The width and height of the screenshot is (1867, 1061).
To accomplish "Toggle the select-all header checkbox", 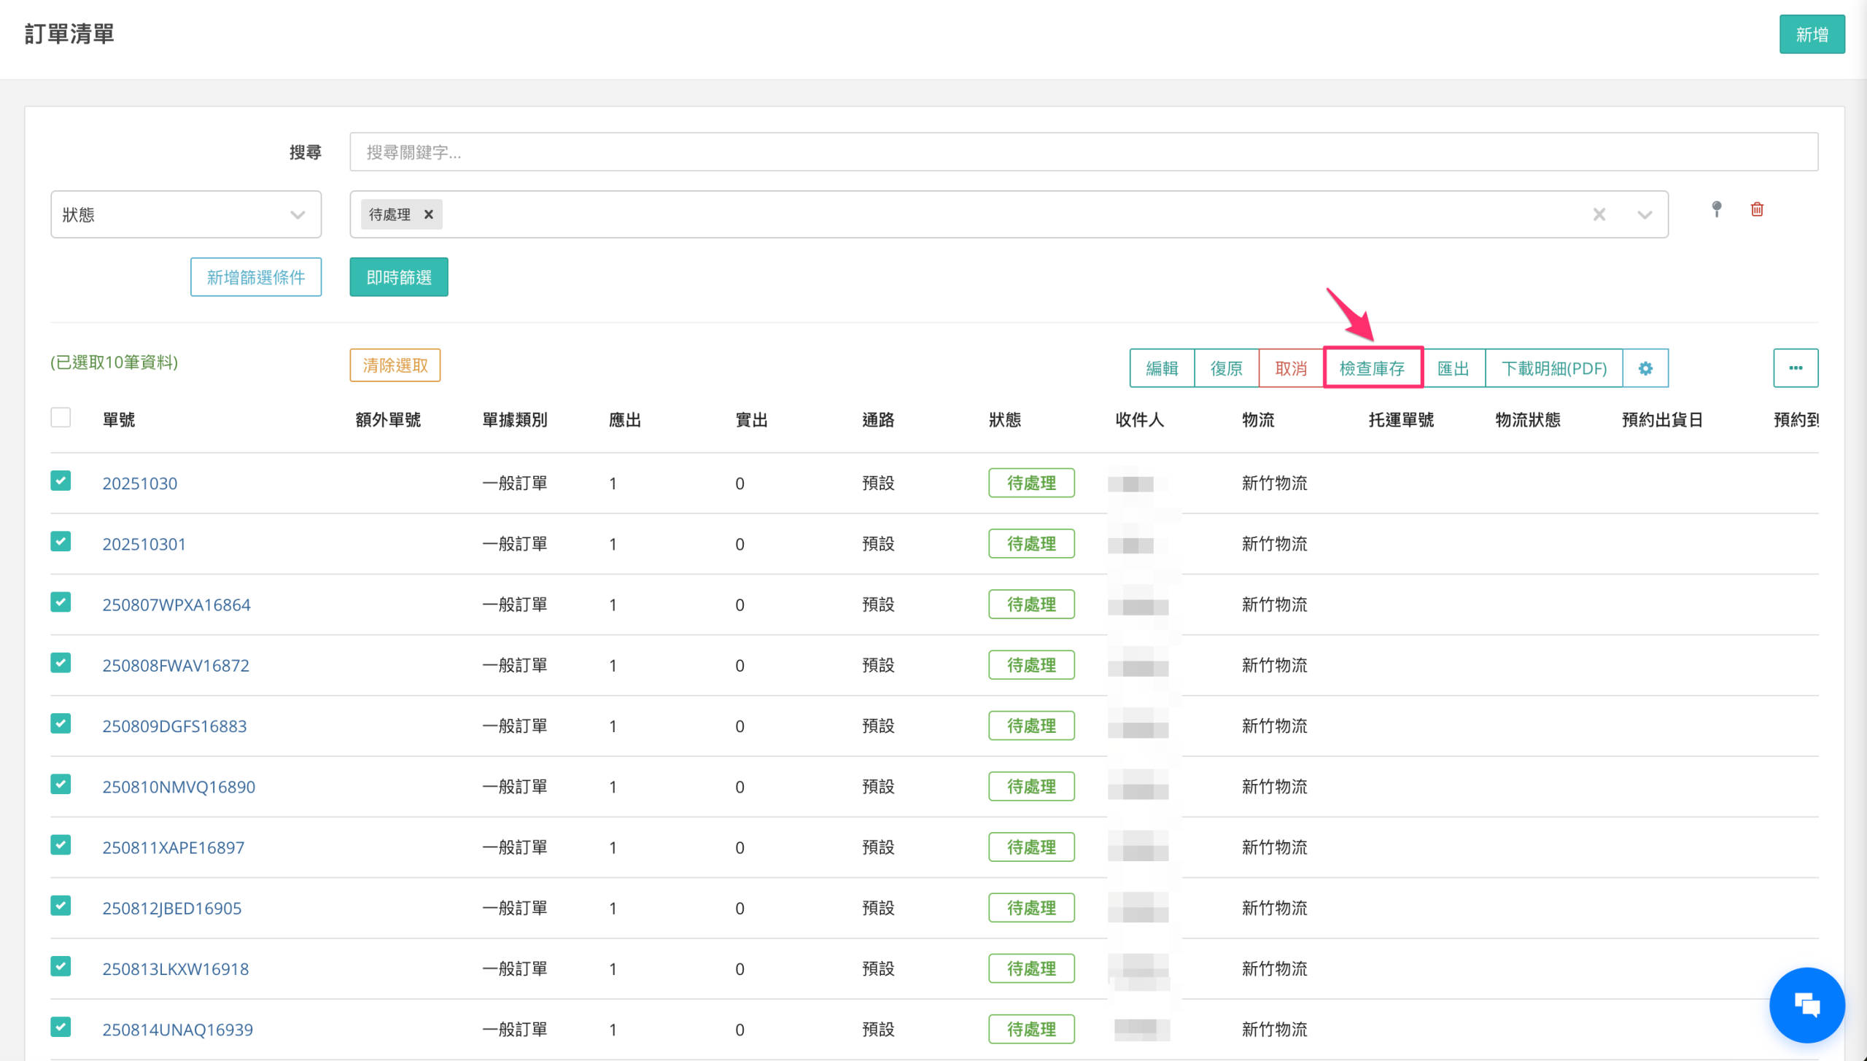I will click(x=61, y=418).
